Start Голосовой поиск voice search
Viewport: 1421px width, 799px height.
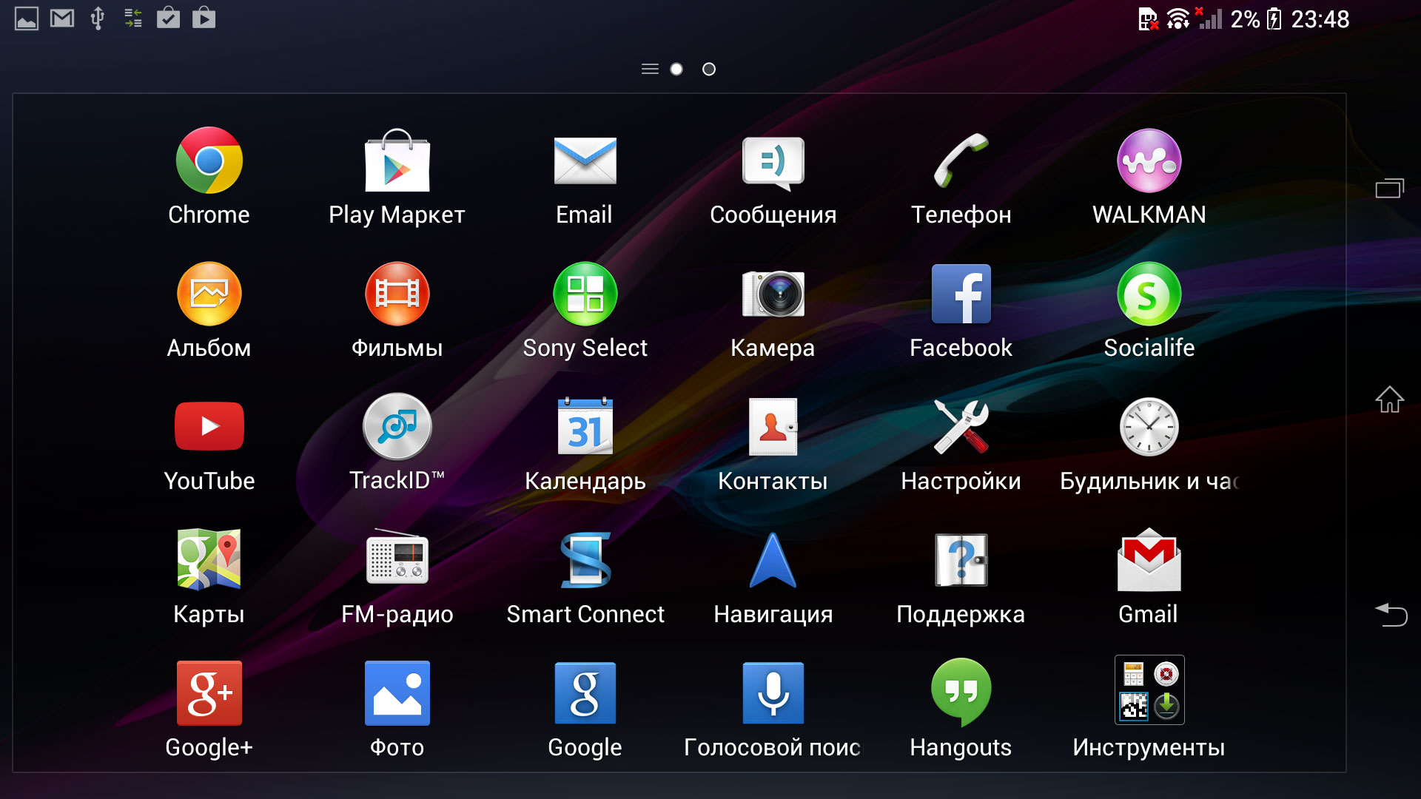(x=773, y=710)
